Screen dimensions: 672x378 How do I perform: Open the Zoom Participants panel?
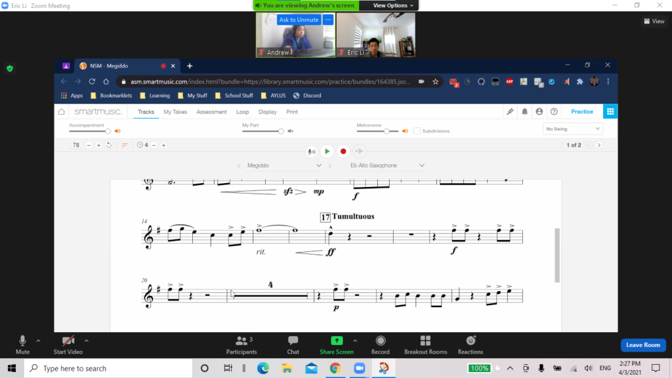[241, 345]
